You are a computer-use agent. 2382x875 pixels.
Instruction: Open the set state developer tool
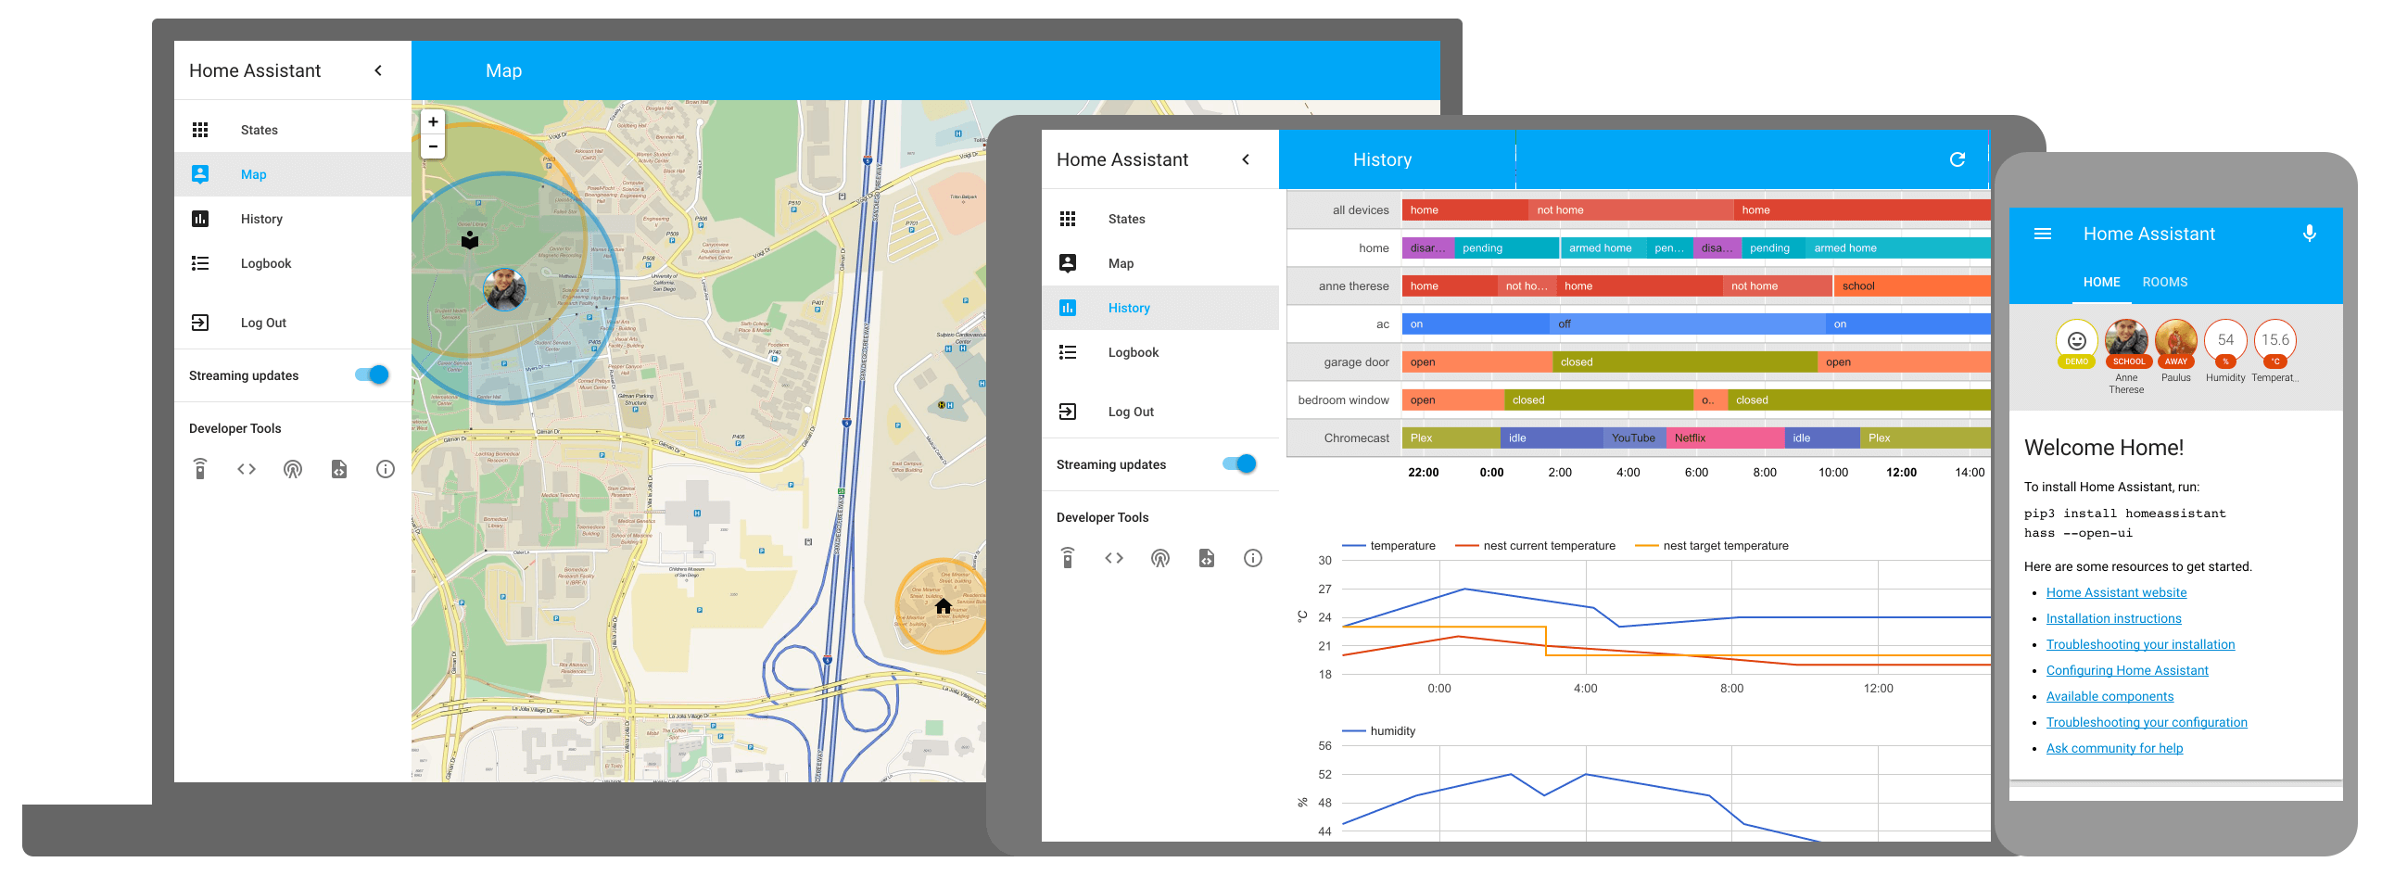[x=247, y=468]
